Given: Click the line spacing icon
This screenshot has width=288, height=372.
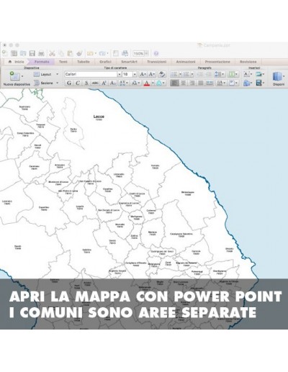Looking at the screenshot, I should coord(218,74).
